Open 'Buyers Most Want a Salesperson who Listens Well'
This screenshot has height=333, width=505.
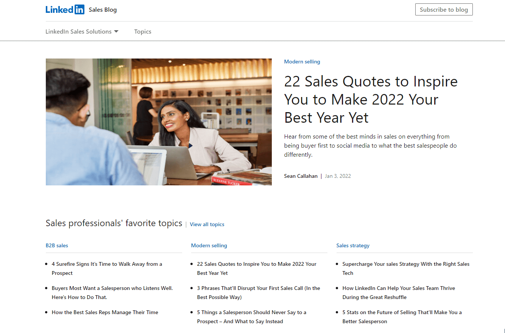(112, 292)
